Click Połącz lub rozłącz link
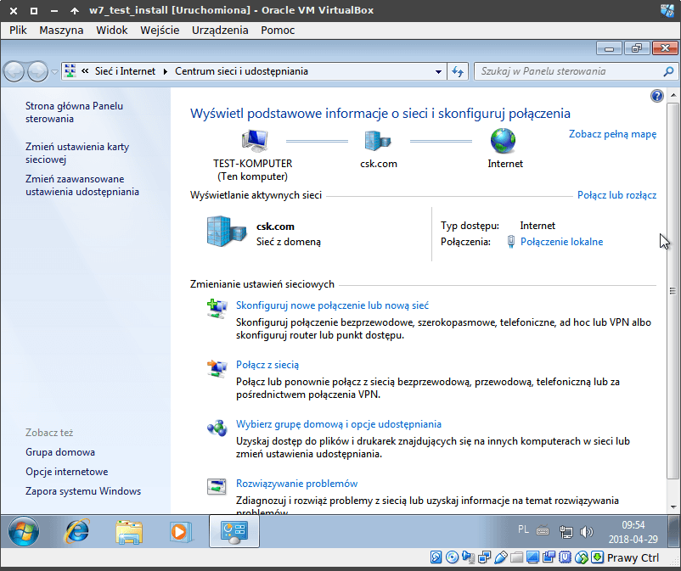This screenshot has width=681, height=571. tap(616, 195)
